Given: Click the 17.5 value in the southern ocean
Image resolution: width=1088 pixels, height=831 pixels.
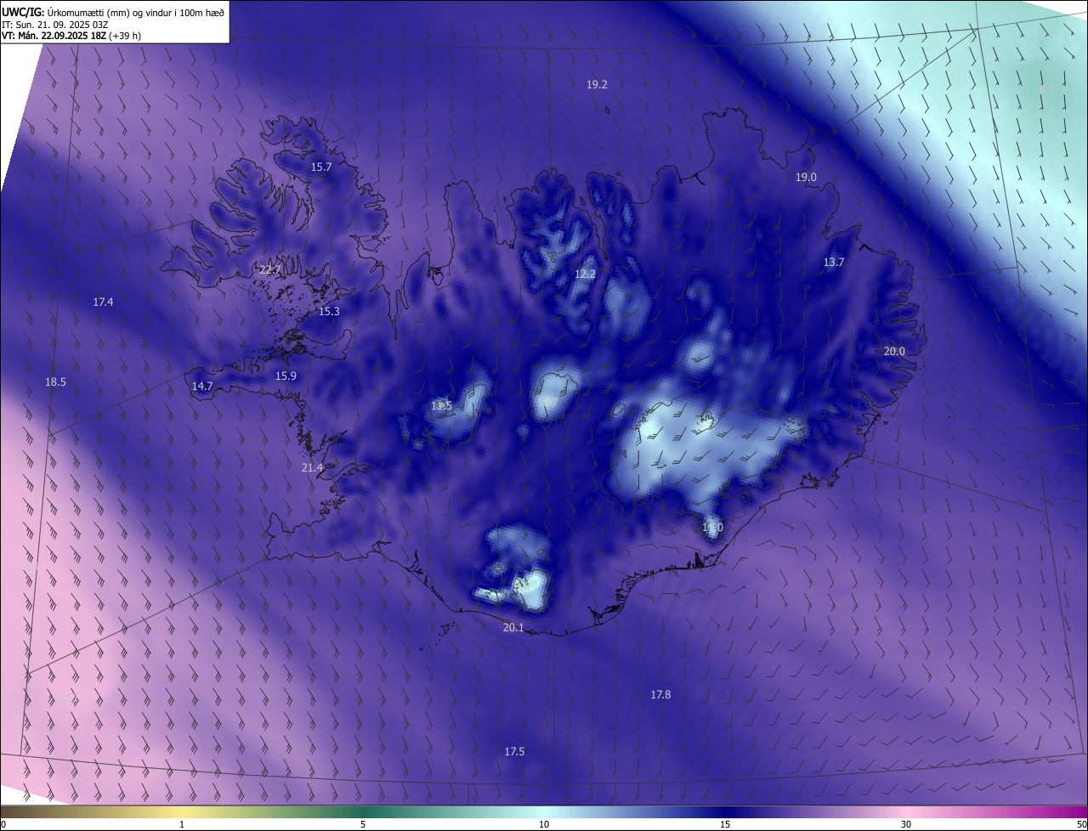Looking at the screenshot, I should 514,752.
